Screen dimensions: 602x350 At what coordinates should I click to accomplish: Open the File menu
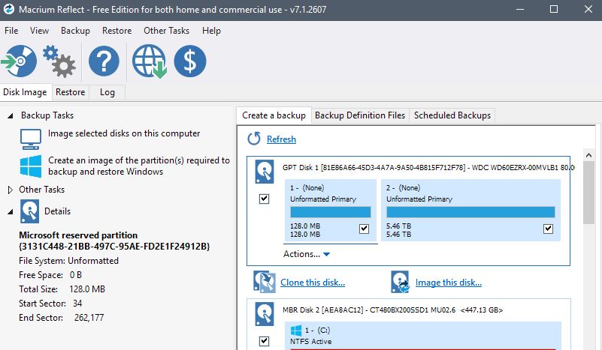tap(11, 31)
